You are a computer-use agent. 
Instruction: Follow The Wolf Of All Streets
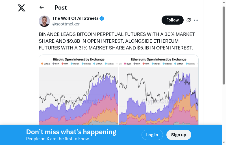click(x=172, y=20)
